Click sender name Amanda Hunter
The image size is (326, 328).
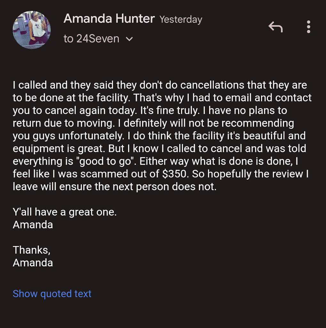[109, 19]
